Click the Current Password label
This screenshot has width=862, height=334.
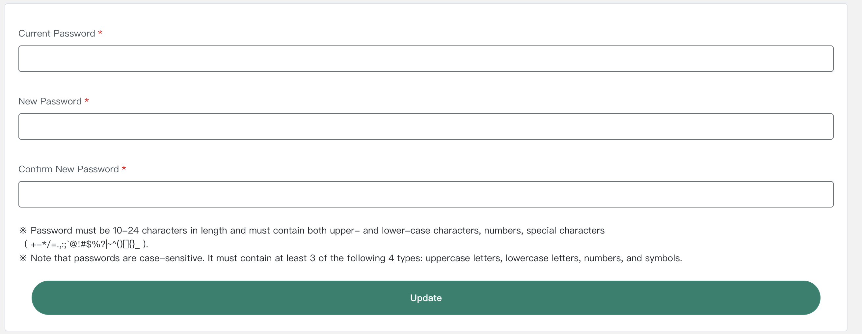[57, 34]
